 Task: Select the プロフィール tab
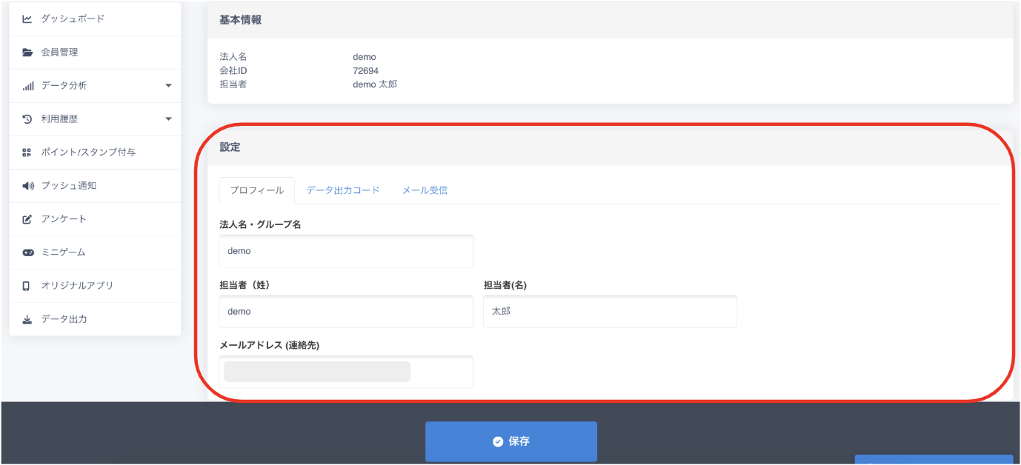tap(256, 190)
